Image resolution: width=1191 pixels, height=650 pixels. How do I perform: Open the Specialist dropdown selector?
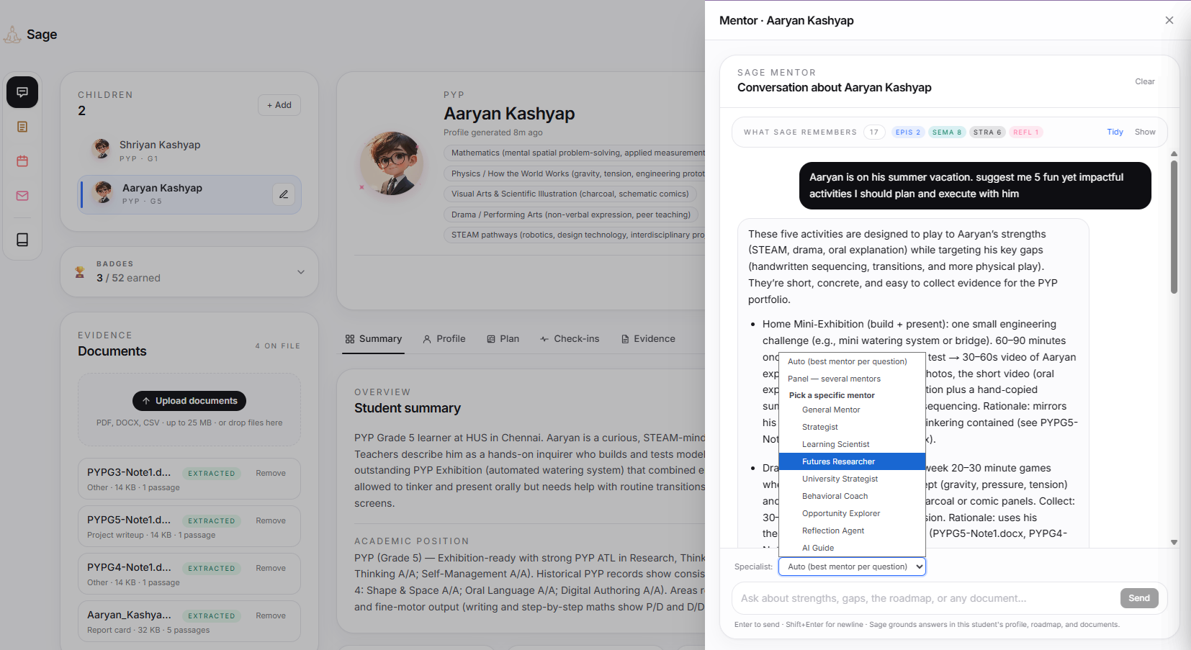[852, 567]
